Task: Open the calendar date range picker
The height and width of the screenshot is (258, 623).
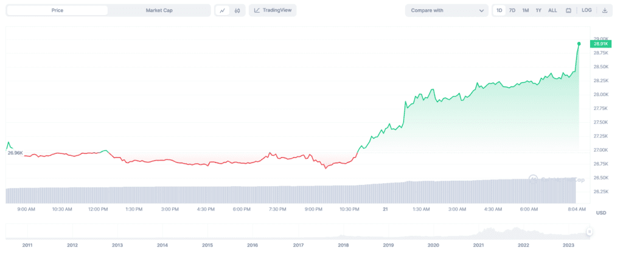Action: [569, 10]
